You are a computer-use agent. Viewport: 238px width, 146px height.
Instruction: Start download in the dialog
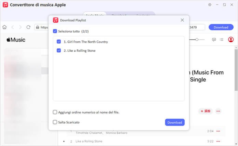coord(175,122)
